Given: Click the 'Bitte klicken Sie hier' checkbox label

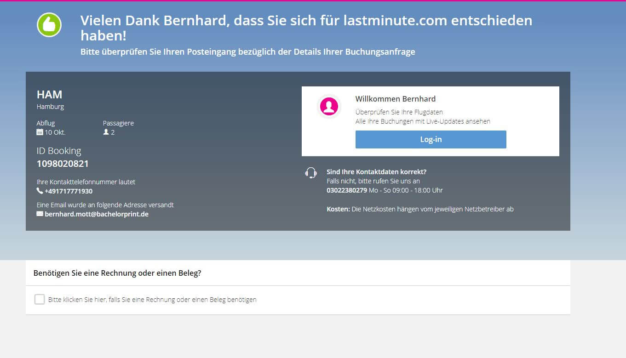Looking at the screenshot, I should click(x=152, y=300).
